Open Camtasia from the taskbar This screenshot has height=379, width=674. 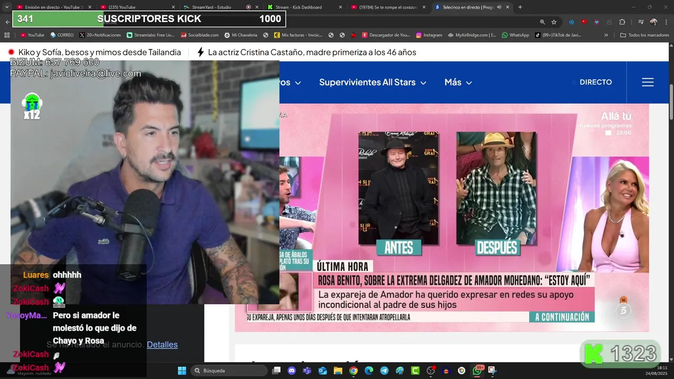coord(415,371)
